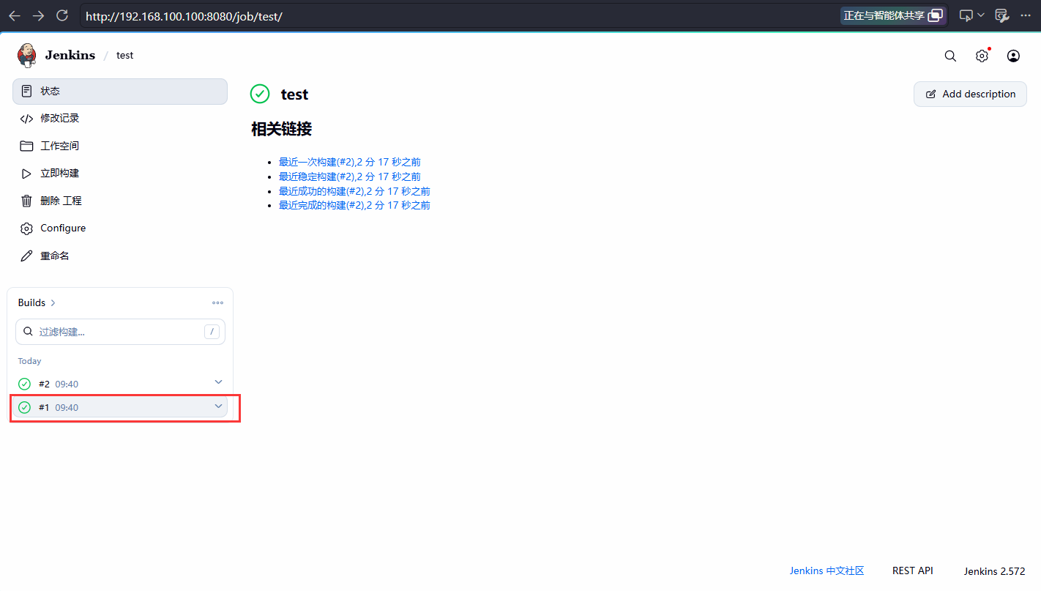Screen dimensions: 1041x591
Task: Expand build #1 dropdown chevron
Action: pyautogui.click(x=218, y=406)
